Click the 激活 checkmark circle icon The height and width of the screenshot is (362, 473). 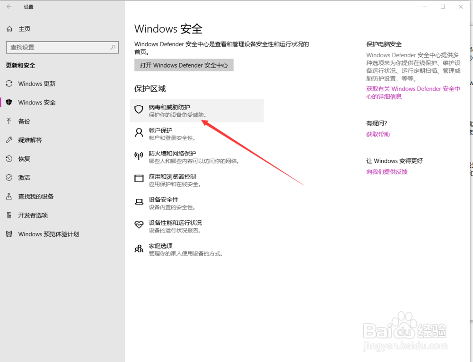coord(9,178)
